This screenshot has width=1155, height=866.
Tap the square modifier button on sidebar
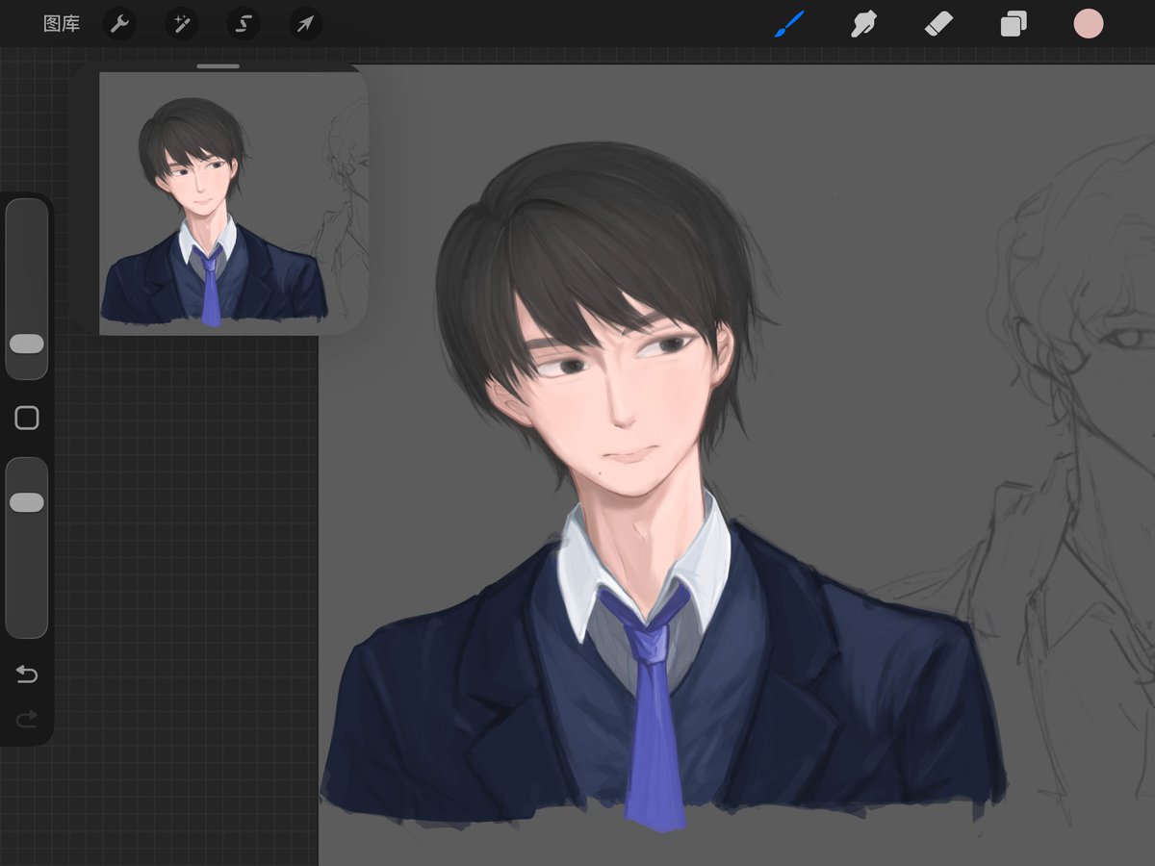27,418
